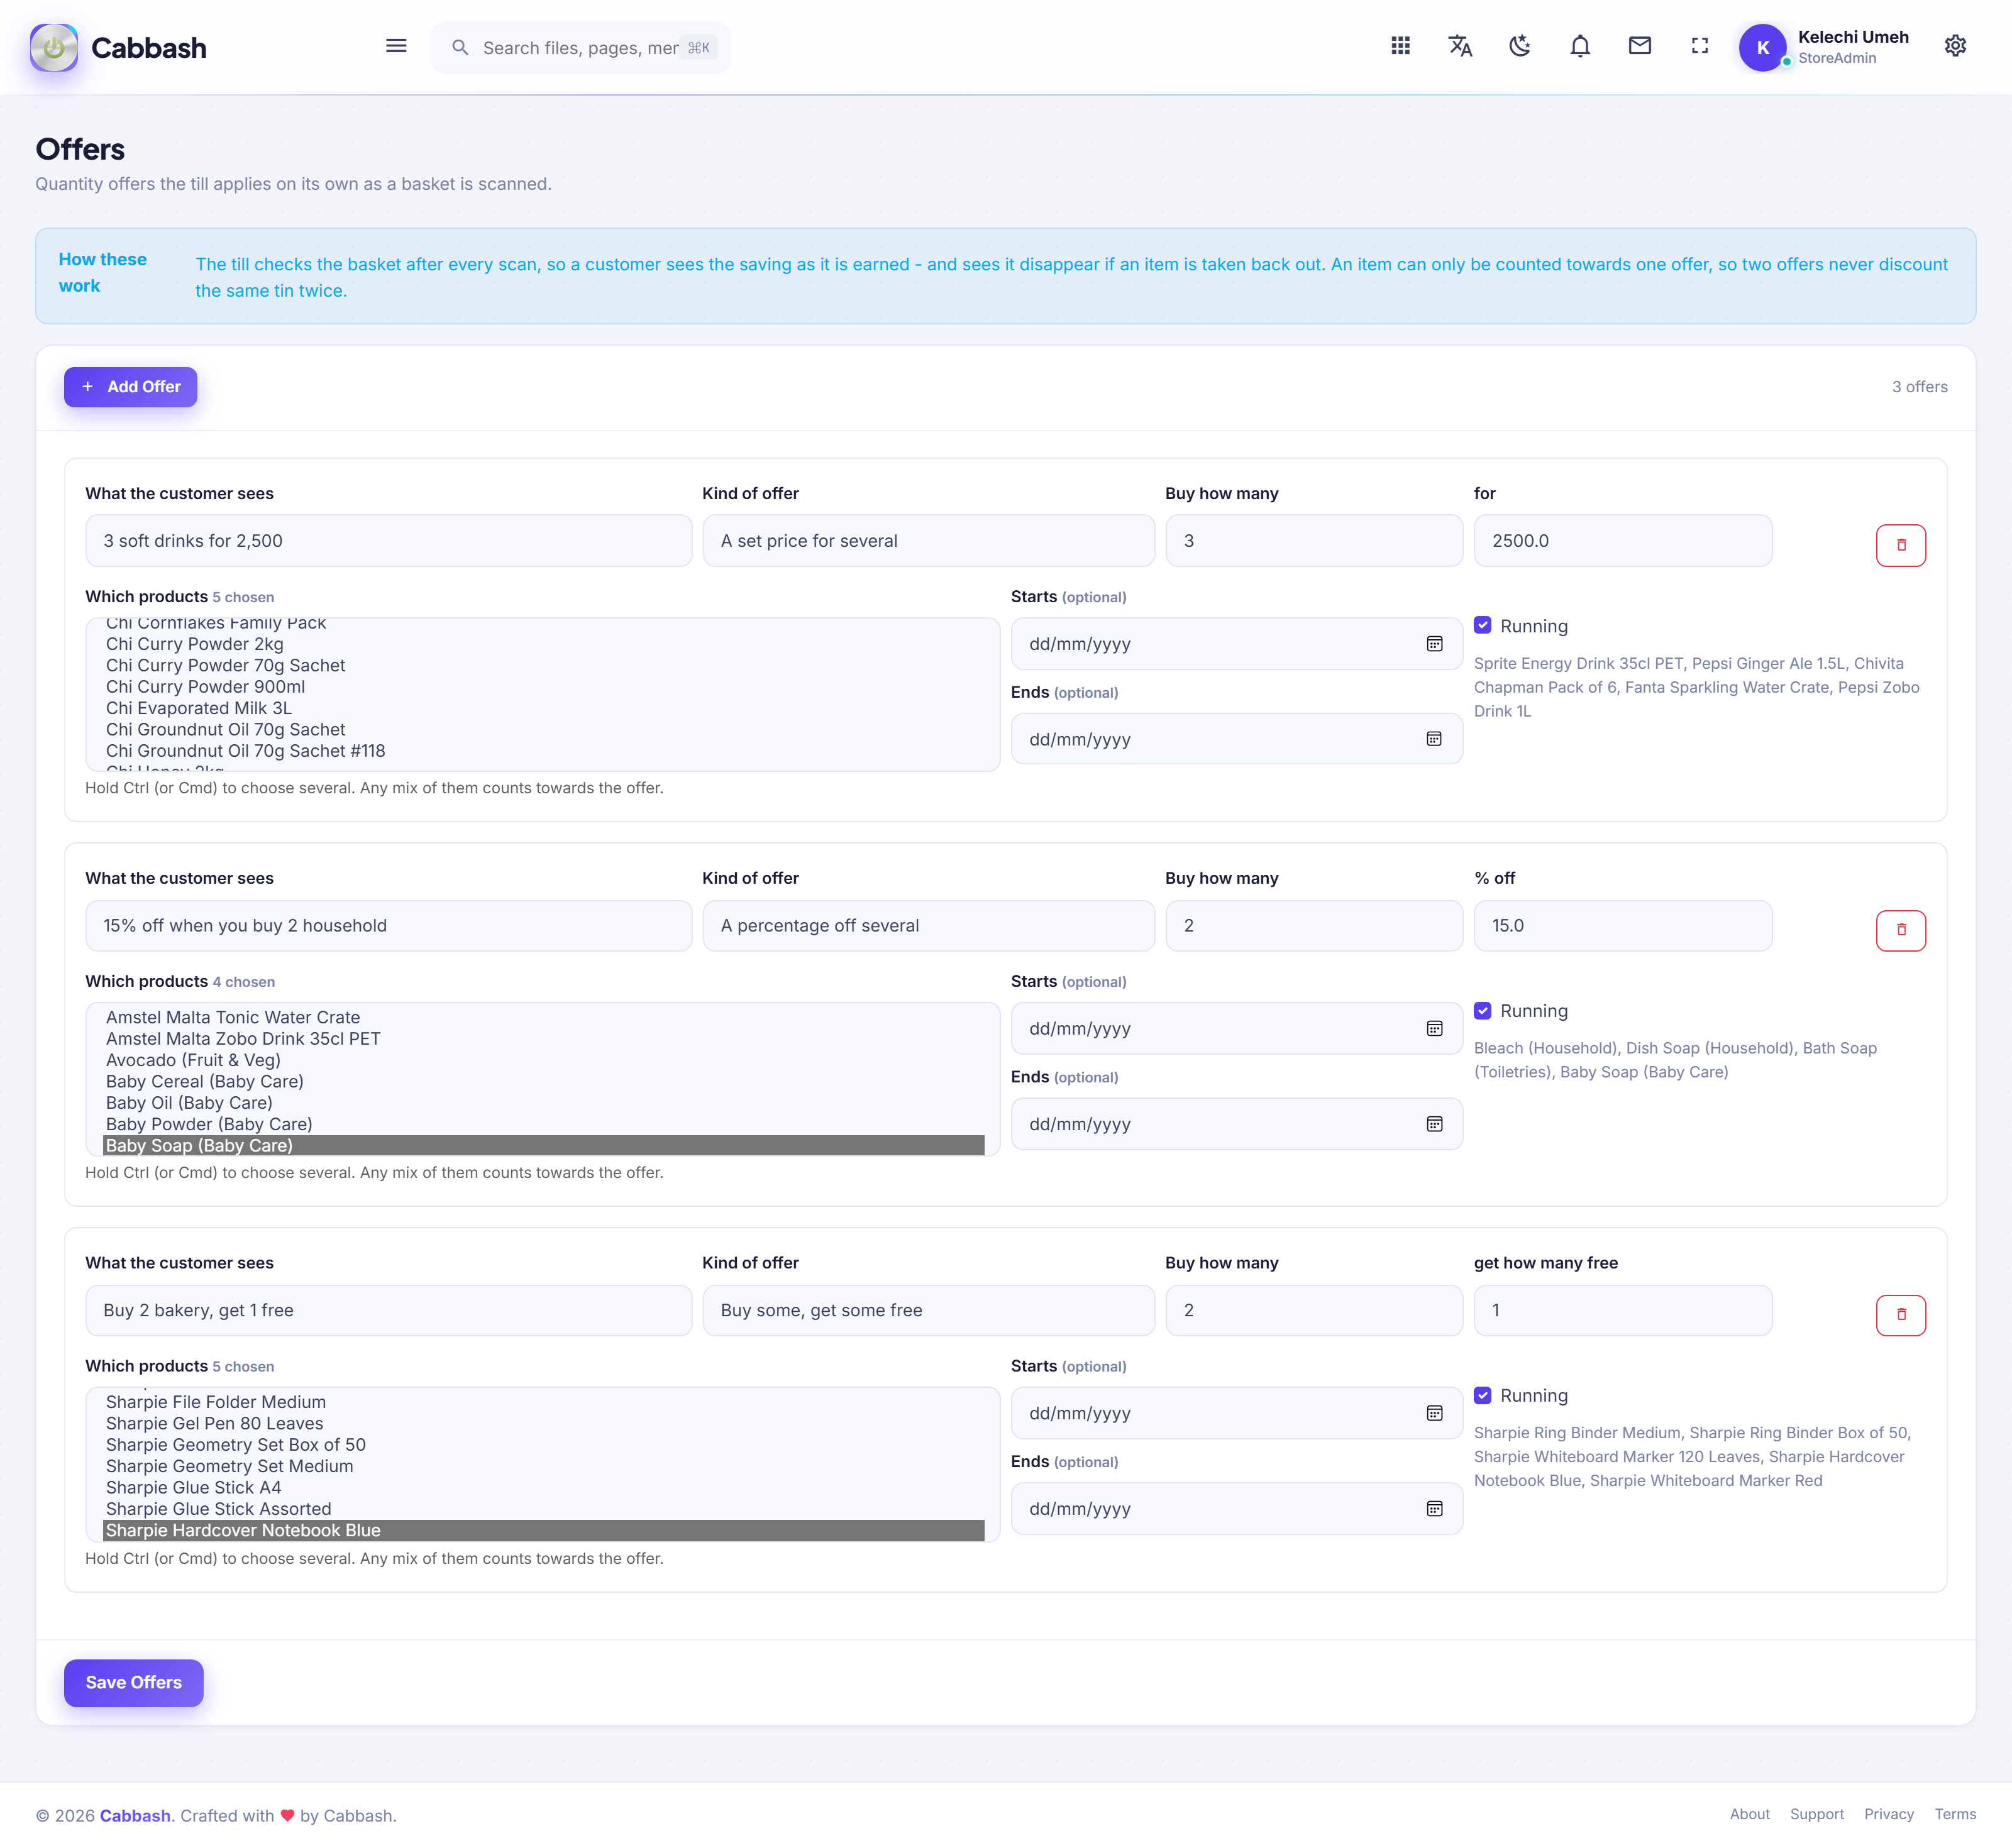Open Kind of offer 'A percentage off several'
This screenshot has height=1848, width=2012.
click(x=929, y=926)
